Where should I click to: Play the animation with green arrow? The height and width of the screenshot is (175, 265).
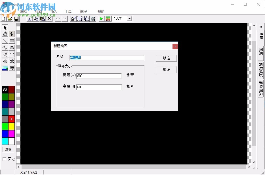[x=101, y=19]
